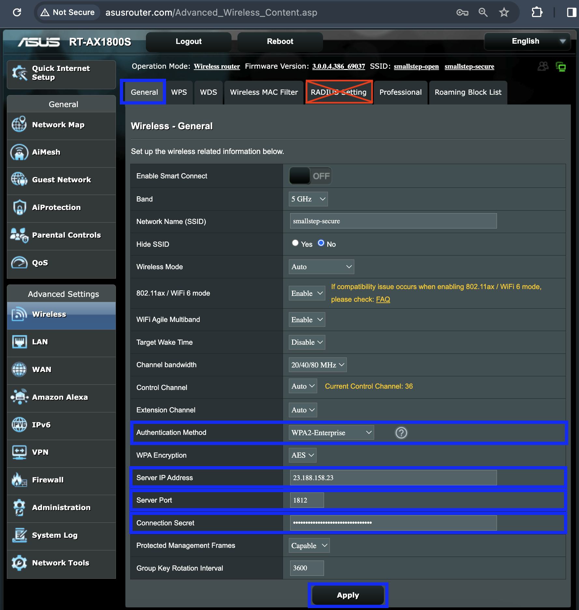
Task: Open AiMesh from the sidebar icon
Action: 19,152
